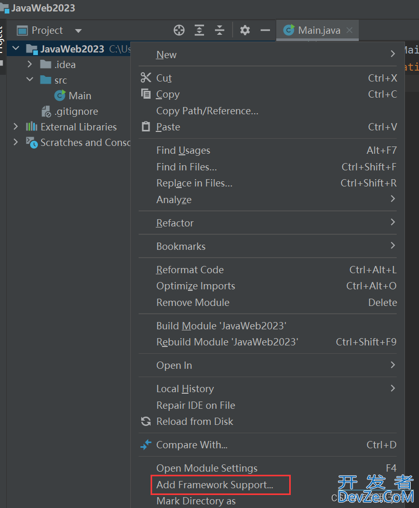Click the .gitignore file icon
This screenshot has width=419, height=508.
[46, 111]
